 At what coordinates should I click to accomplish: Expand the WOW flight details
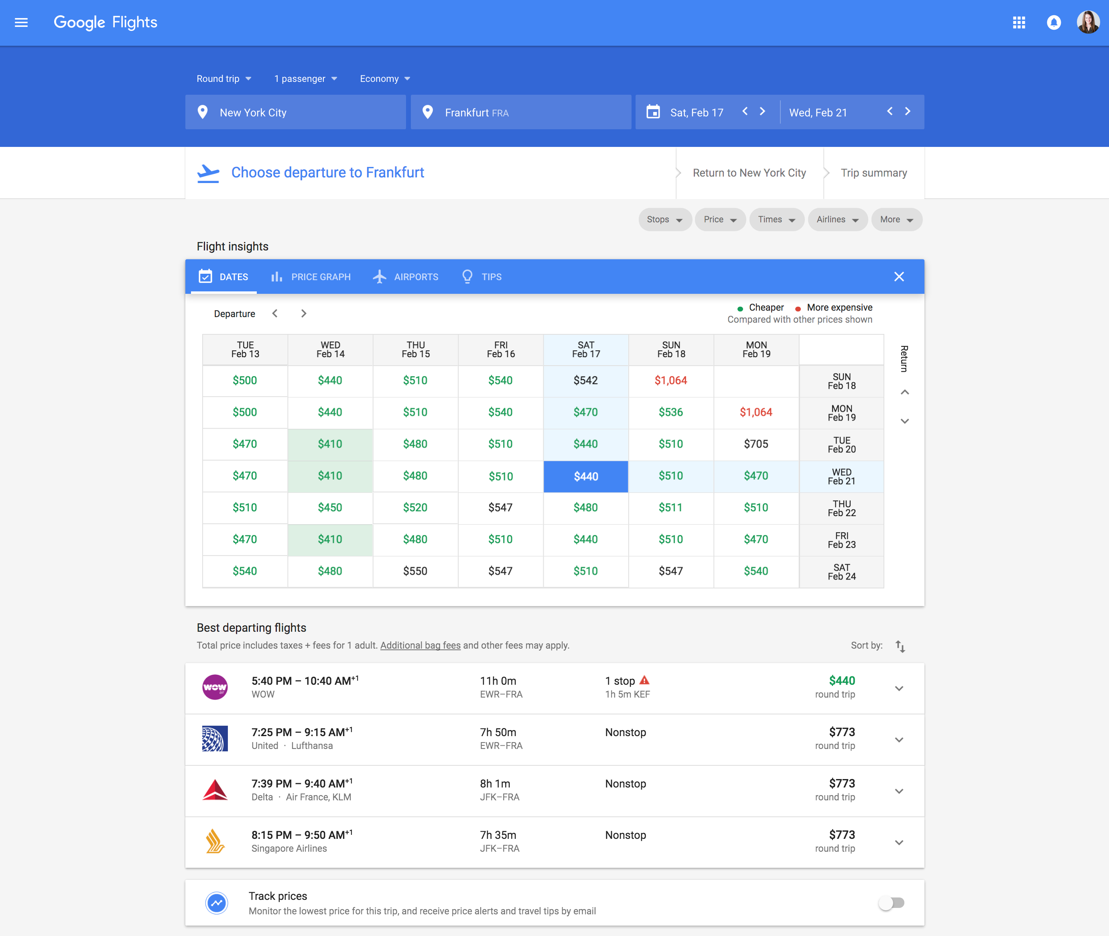click(x=899, y=688)
